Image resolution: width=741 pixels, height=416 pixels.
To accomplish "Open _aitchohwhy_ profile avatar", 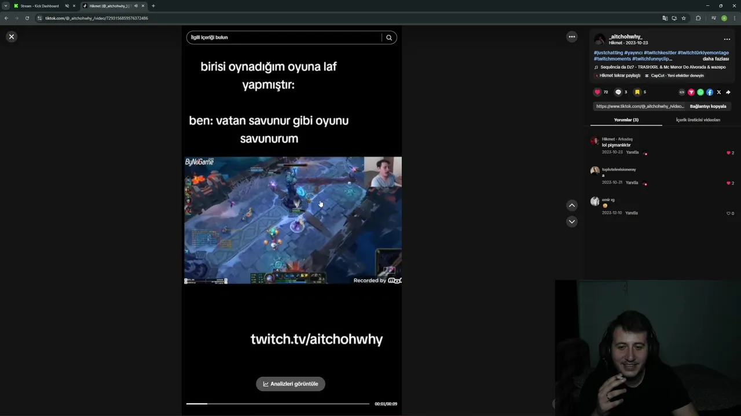I will 600,39.
